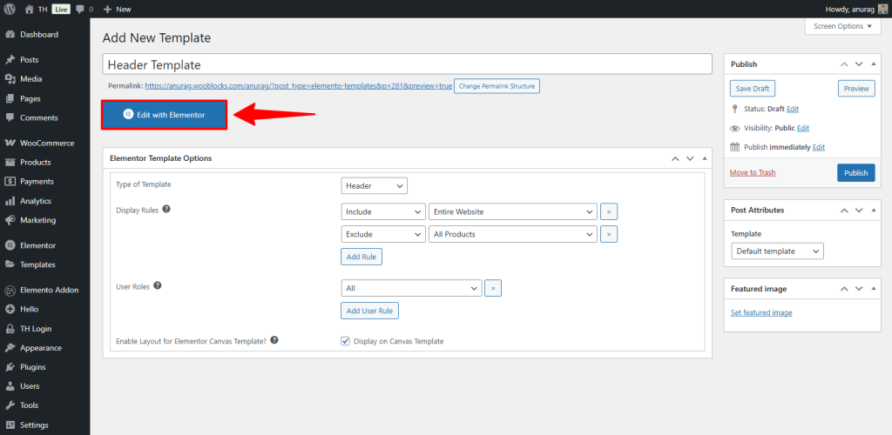Click the User Roles help icon
The height and width of the screenshot is (435, 892).
[x=158, y=285]
